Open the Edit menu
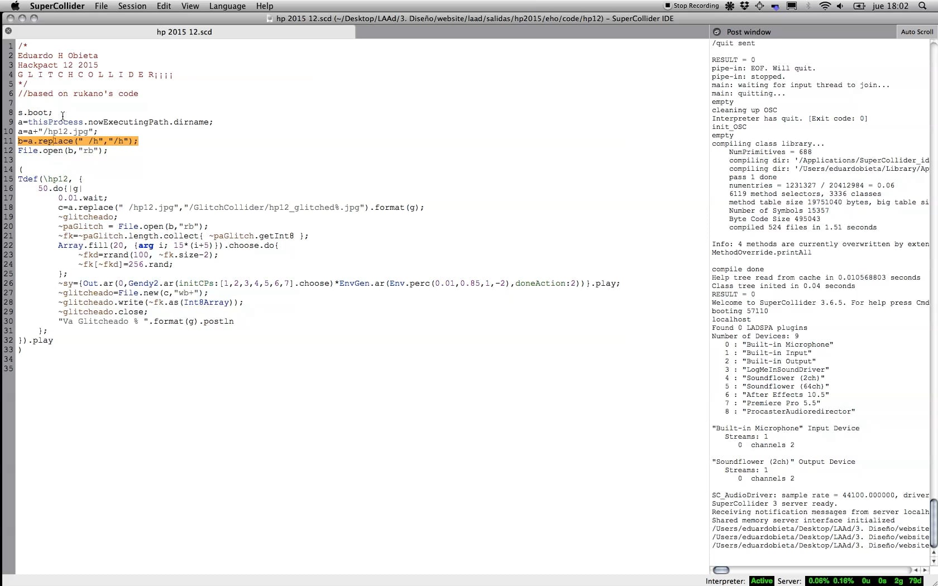Image resolution: width=938 pixels, height=586 pixels. click(x=164, y=6)
